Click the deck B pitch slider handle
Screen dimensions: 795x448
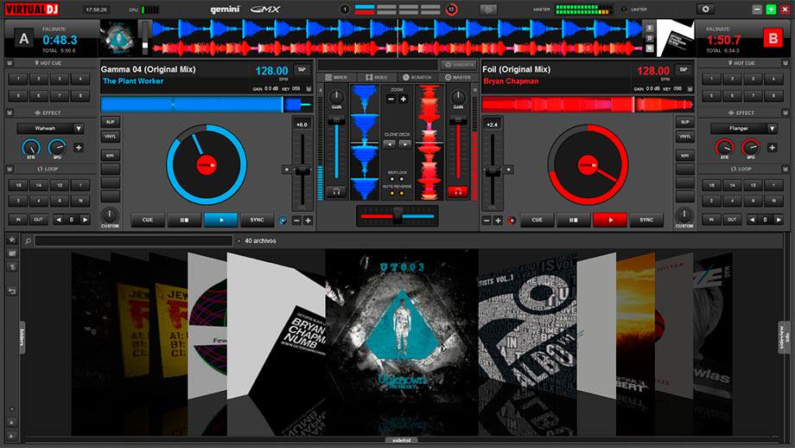(x=492, y=171)
